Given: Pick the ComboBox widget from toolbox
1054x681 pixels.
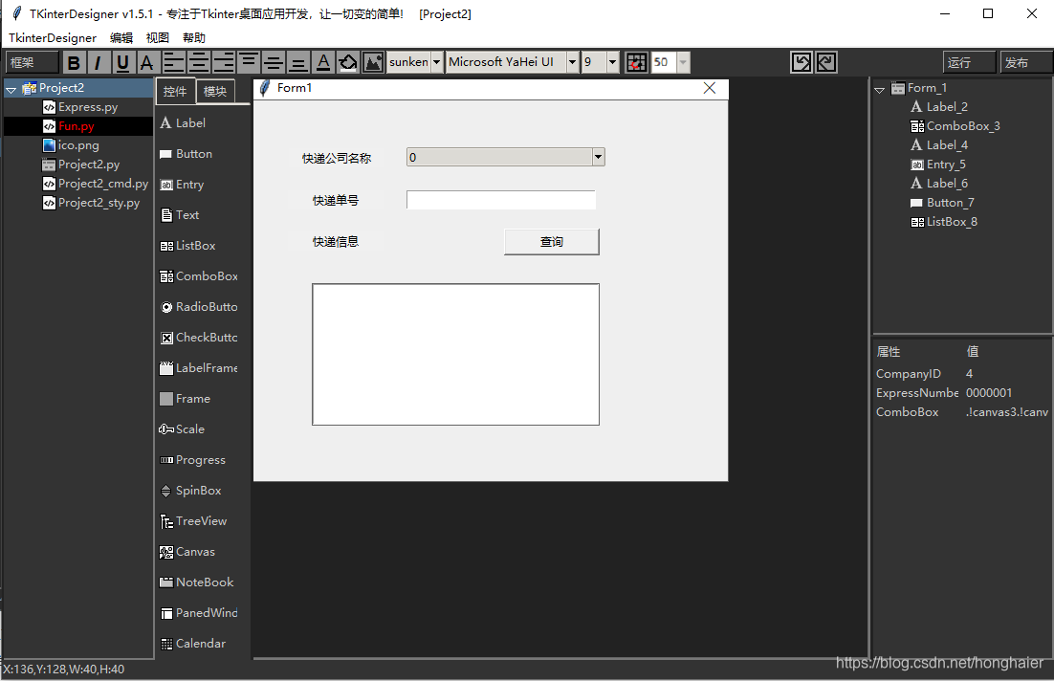Looking at the screenshot, I should click(x=198, y=276).
